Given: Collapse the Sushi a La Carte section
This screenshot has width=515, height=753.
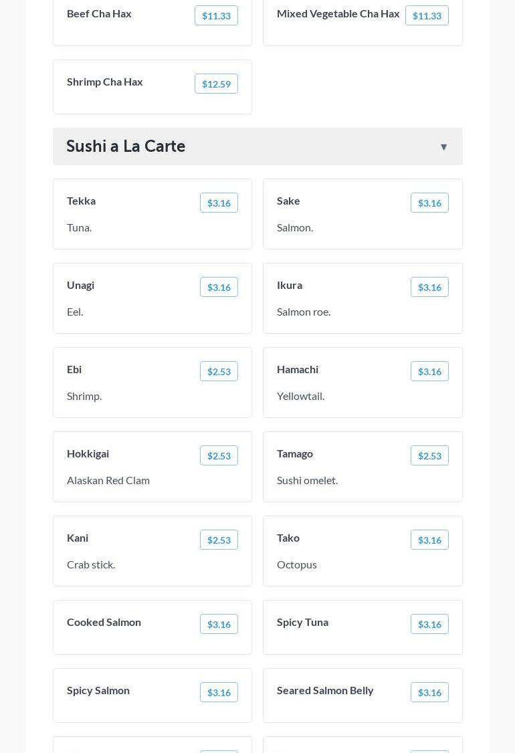Looking at the screenshot, I should point(443,147).
